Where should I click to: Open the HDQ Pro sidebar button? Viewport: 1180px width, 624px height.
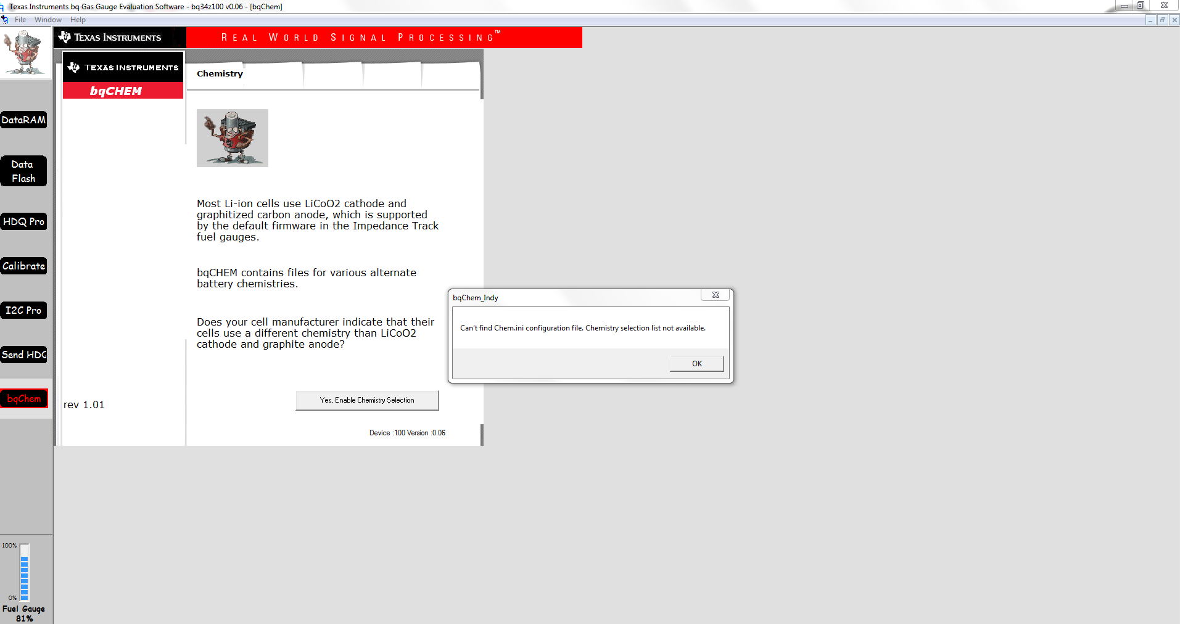pos(23,221)
